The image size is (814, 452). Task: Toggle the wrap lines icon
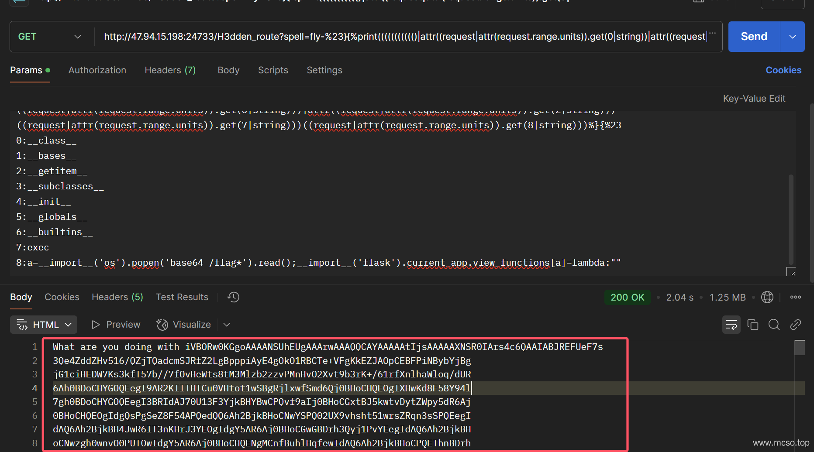pos(731,325)
